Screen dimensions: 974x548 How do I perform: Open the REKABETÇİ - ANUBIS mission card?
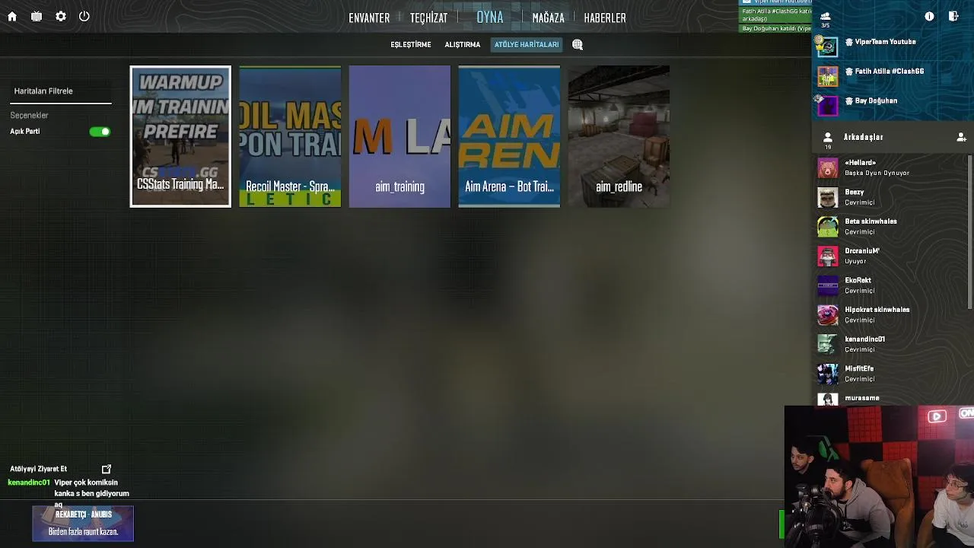(83, 524)
